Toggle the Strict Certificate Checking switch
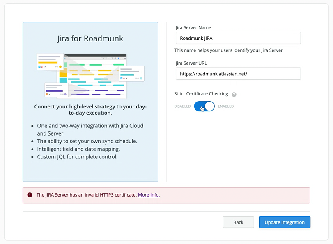This screenshot has width=333, height=244. pyautogui.click(x=204, y=106)
